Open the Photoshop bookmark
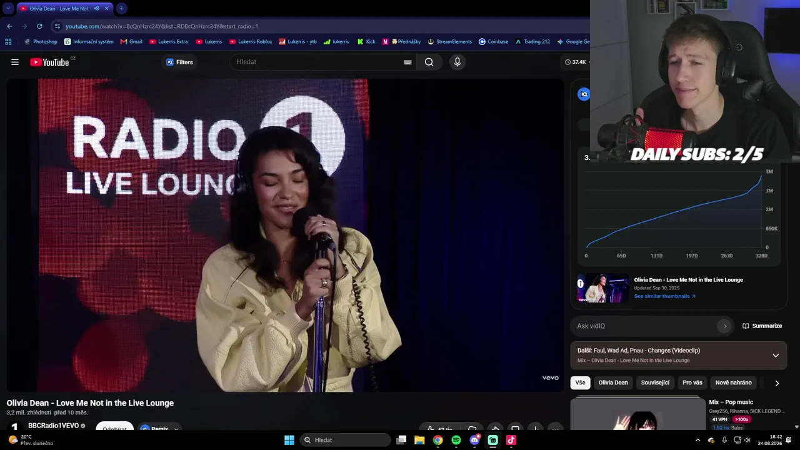This screenshot has width=800, height=450. tap(41, 42)
